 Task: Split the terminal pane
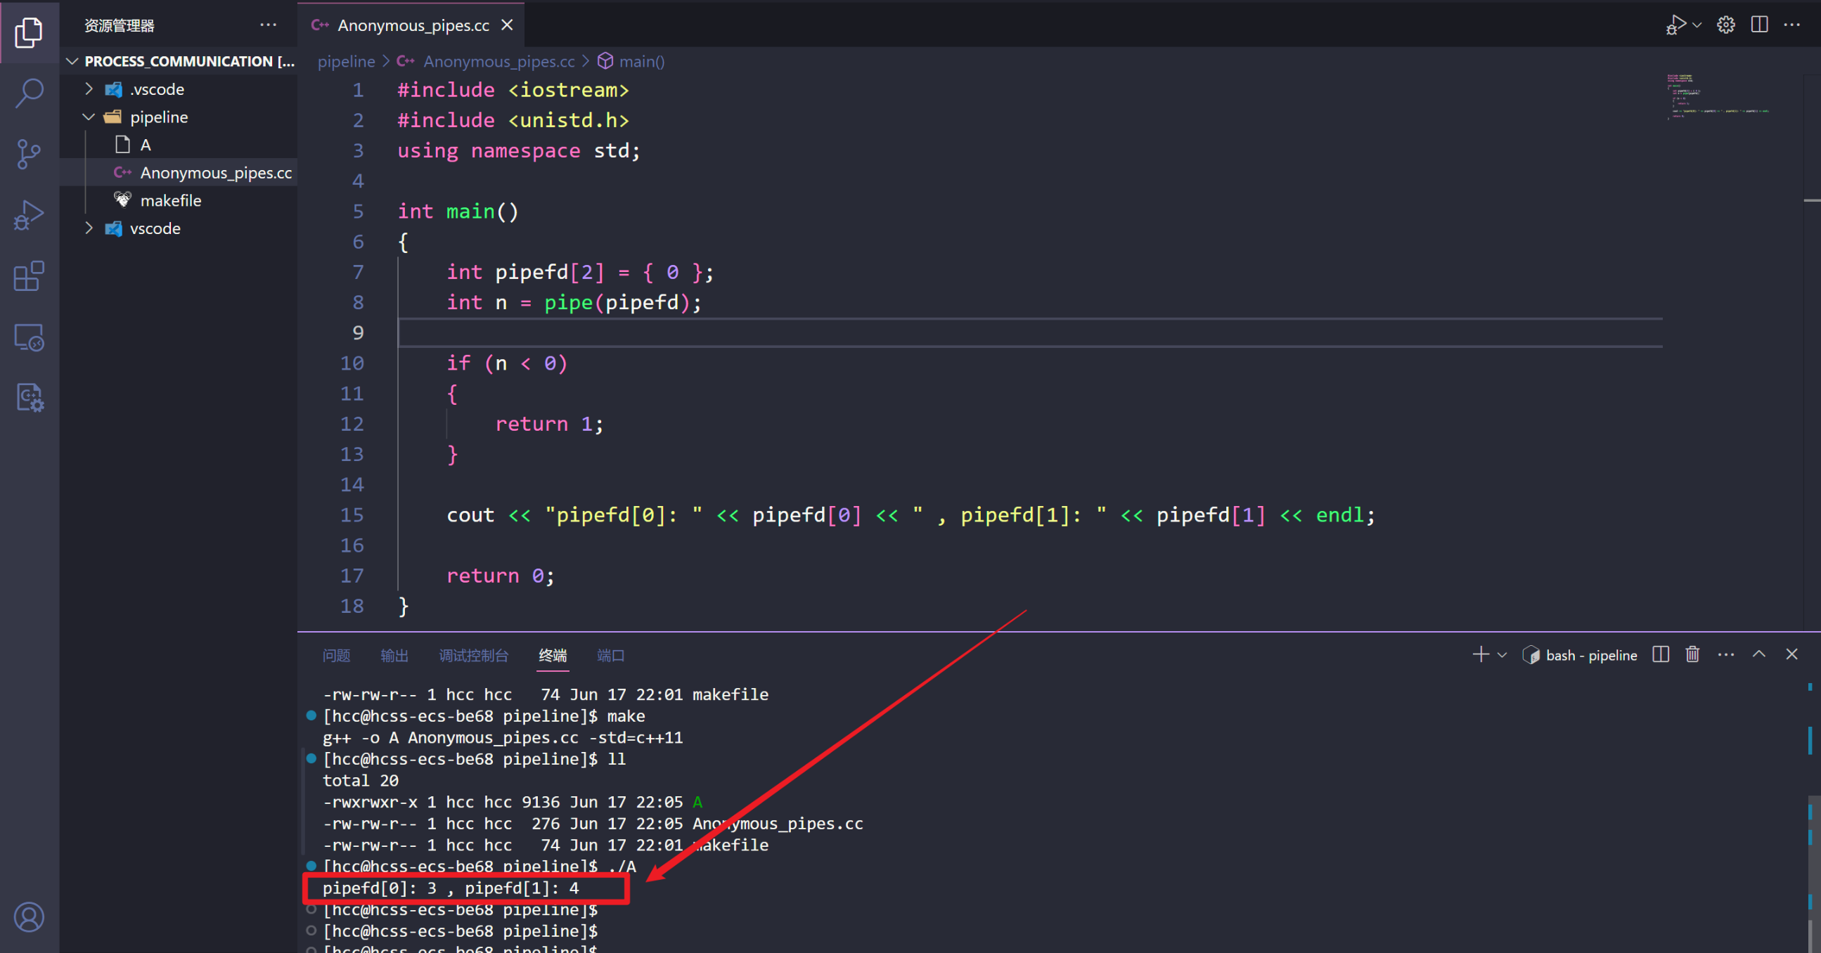[x=1661, y=655]
